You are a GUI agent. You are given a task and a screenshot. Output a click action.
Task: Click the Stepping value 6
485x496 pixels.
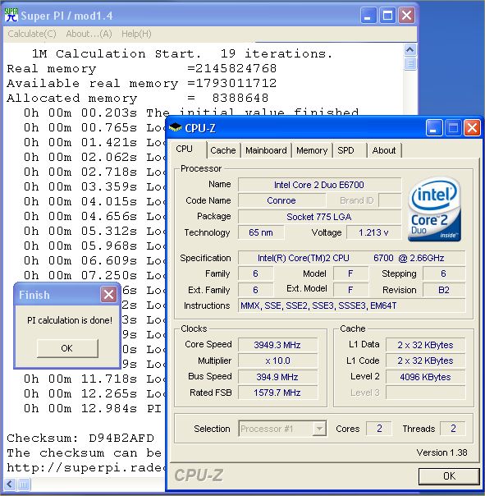[x=444, y=273]
